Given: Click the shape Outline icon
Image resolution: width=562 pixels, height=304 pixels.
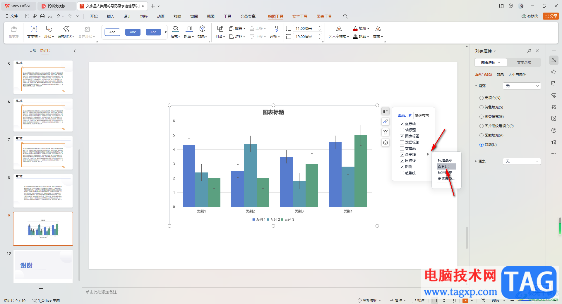Looking at the screenshot, I should [x=189, y=29].
